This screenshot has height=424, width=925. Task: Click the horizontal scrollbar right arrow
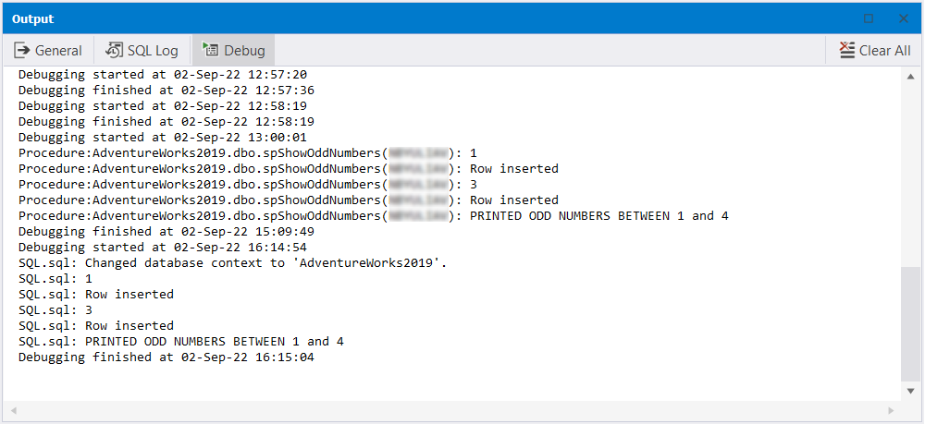(891, 410)
